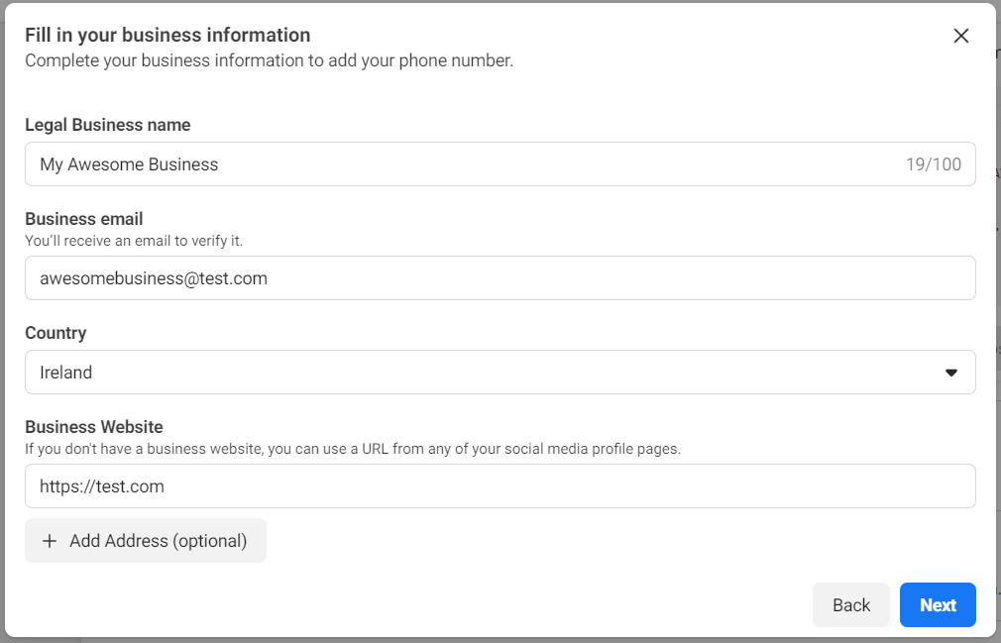
Task: Click the 19/100 character counter
Action: click(x=934, y=164)
